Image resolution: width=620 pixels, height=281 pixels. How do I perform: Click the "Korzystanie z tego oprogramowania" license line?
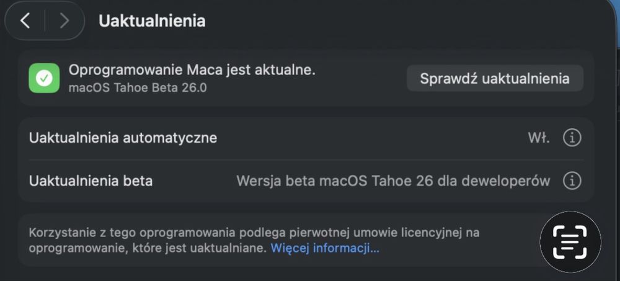(254, 233)
